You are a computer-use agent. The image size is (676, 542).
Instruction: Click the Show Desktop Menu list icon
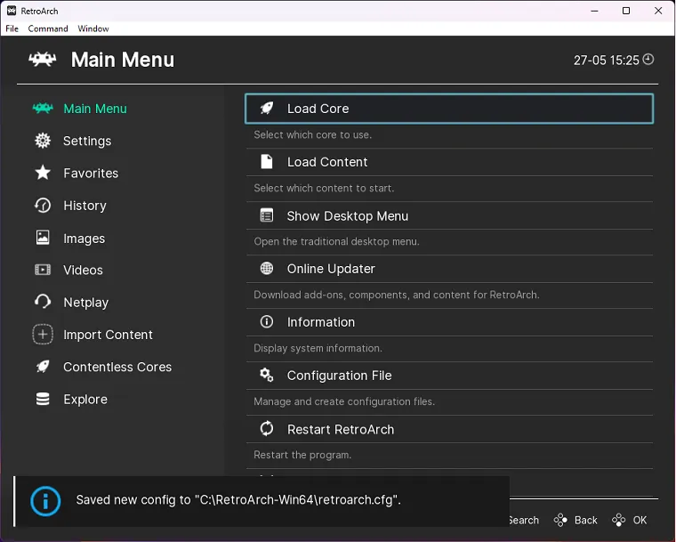tap(267, 215)
